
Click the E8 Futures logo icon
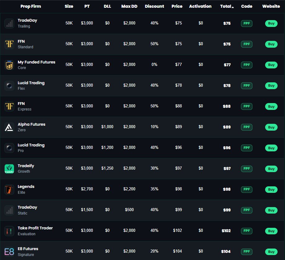point(9,251)
